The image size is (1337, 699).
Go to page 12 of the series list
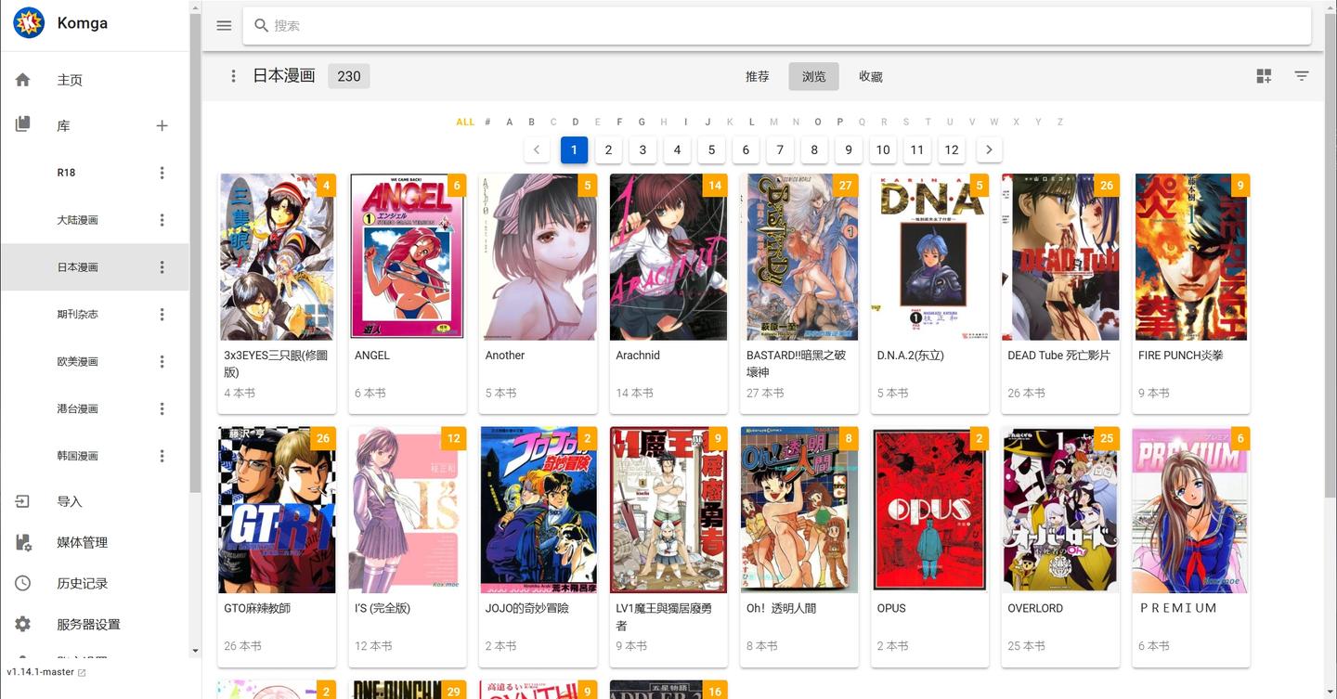pyautogui.click(x=951, y=149)
